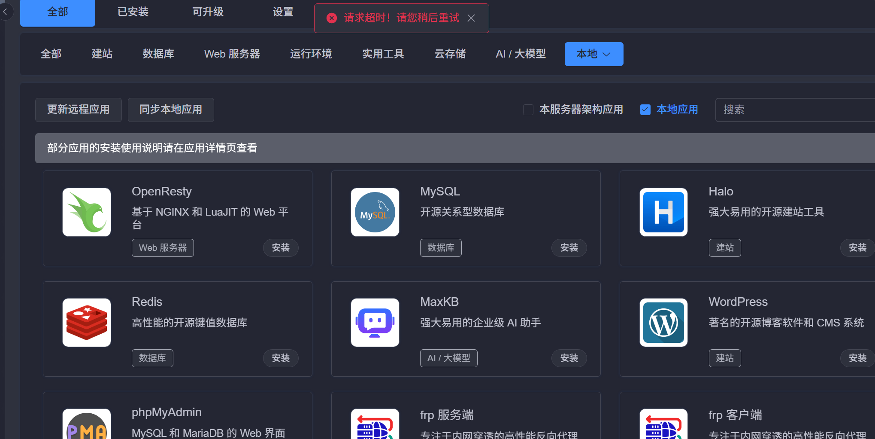The image size is (875, 439).
Task: Select 实用工具 category filter
Action: point(383,54)
